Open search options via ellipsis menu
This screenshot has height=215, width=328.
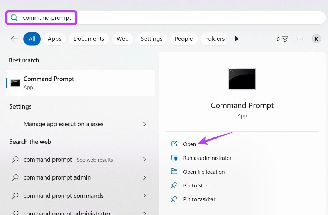[x=300, y=39]
